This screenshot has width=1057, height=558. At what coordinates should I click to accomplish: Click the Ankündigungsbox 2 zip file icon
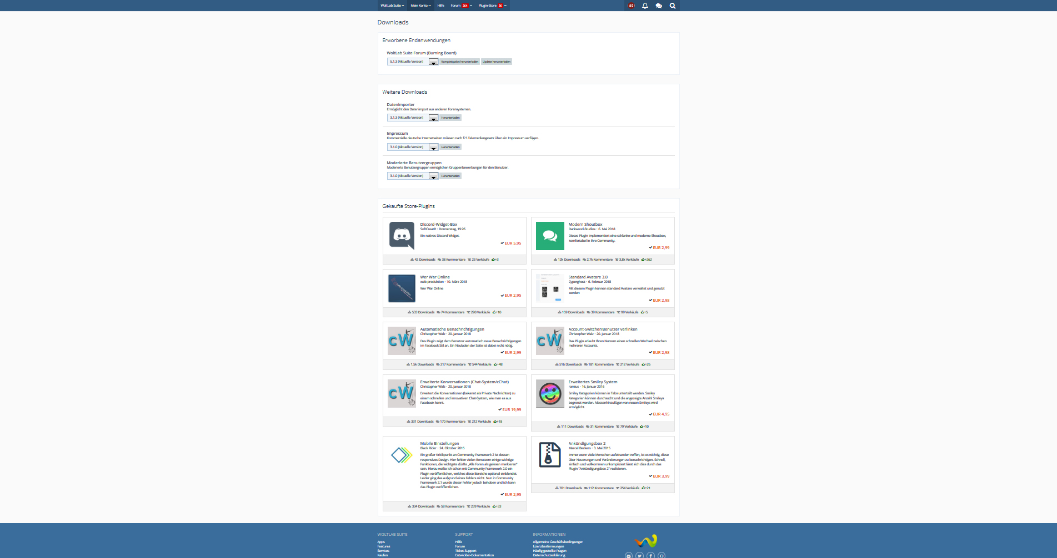coord(550,455)
